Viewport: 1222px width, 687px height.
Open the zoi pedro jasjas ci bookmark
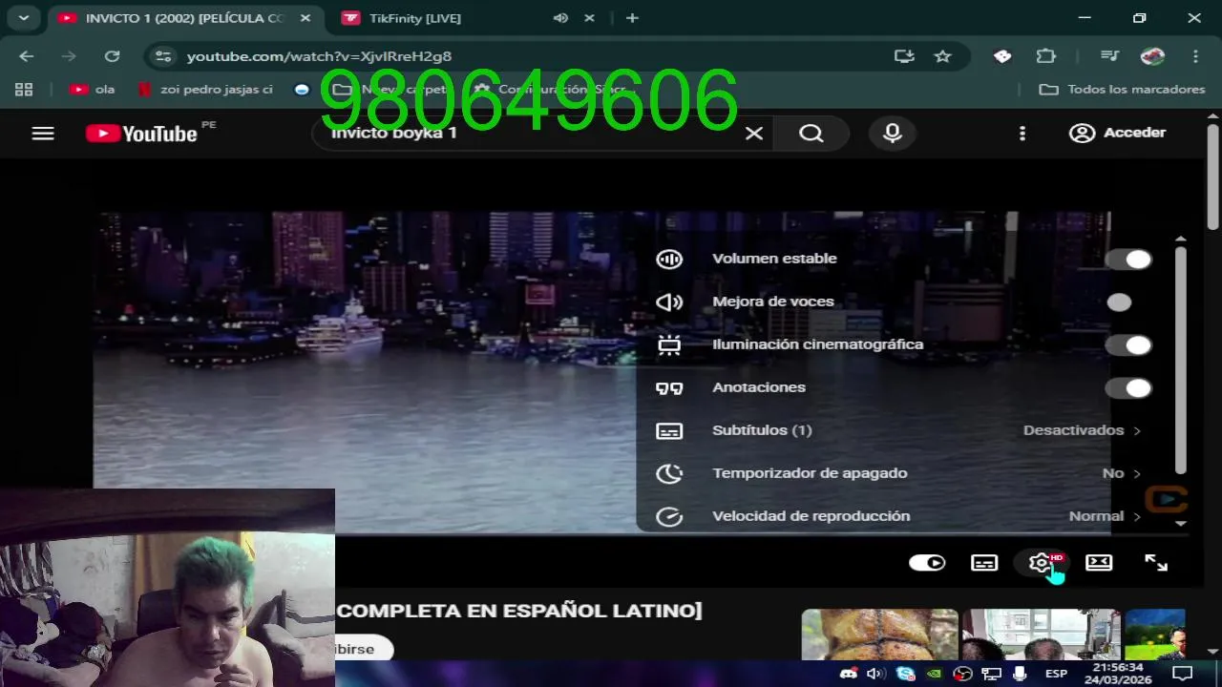(x=205, y=89)
